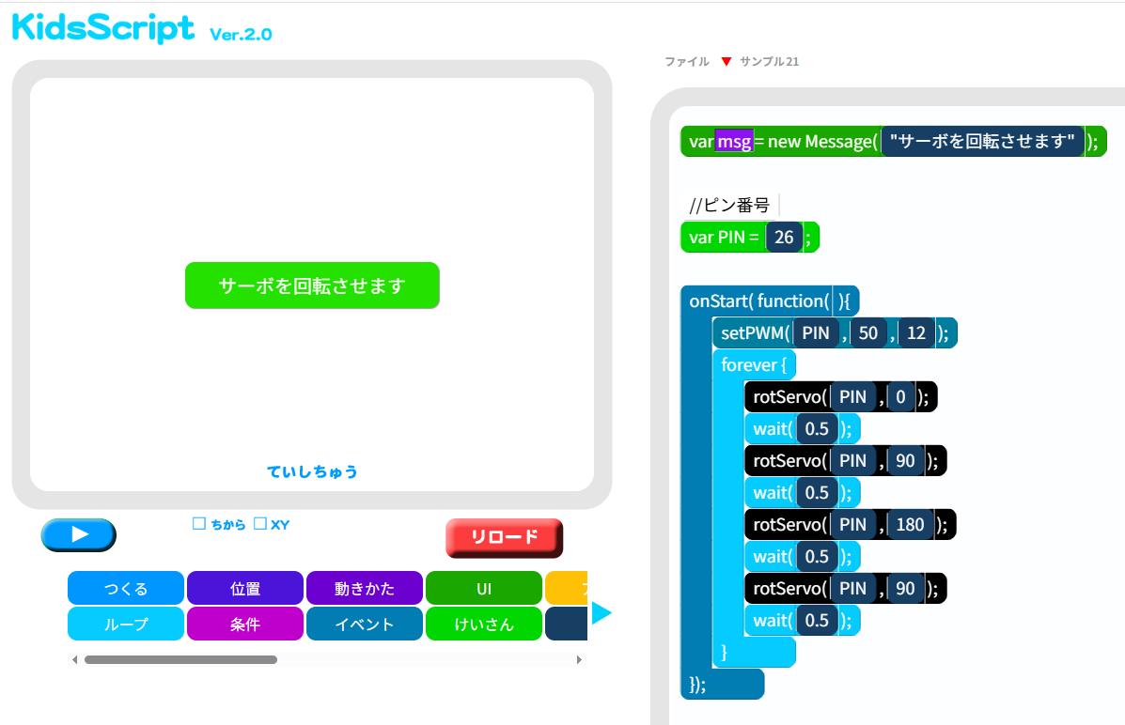Edit the angle 180 in rotServo
Screen dimensions: 1125x725
click(910, 524)
